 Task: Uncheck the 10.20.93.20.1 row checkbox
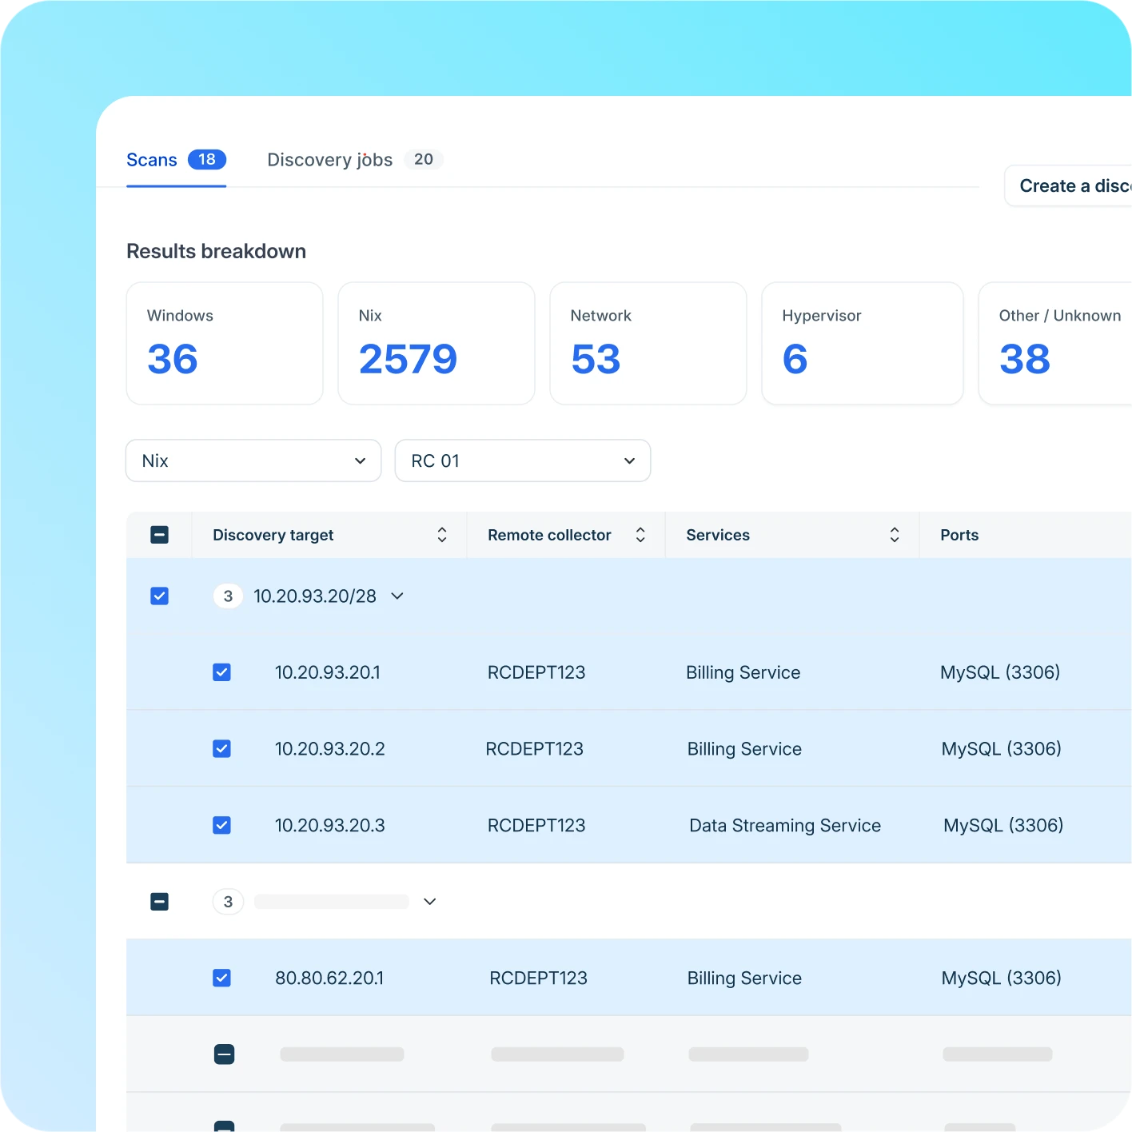pos(222,672)
